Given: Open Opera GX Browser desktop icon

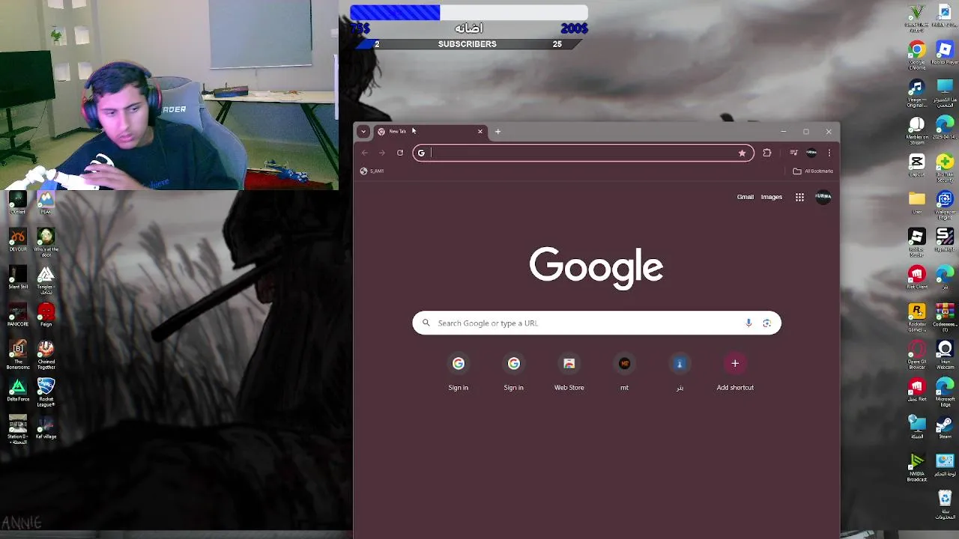Looking at the screenshot, I should [917, 354].
